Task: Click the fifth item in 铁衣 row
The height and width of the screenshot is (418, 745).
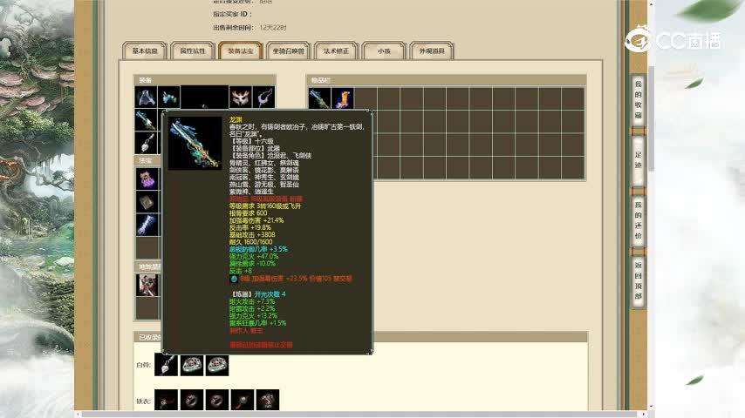Action: [x=268, y=401]
